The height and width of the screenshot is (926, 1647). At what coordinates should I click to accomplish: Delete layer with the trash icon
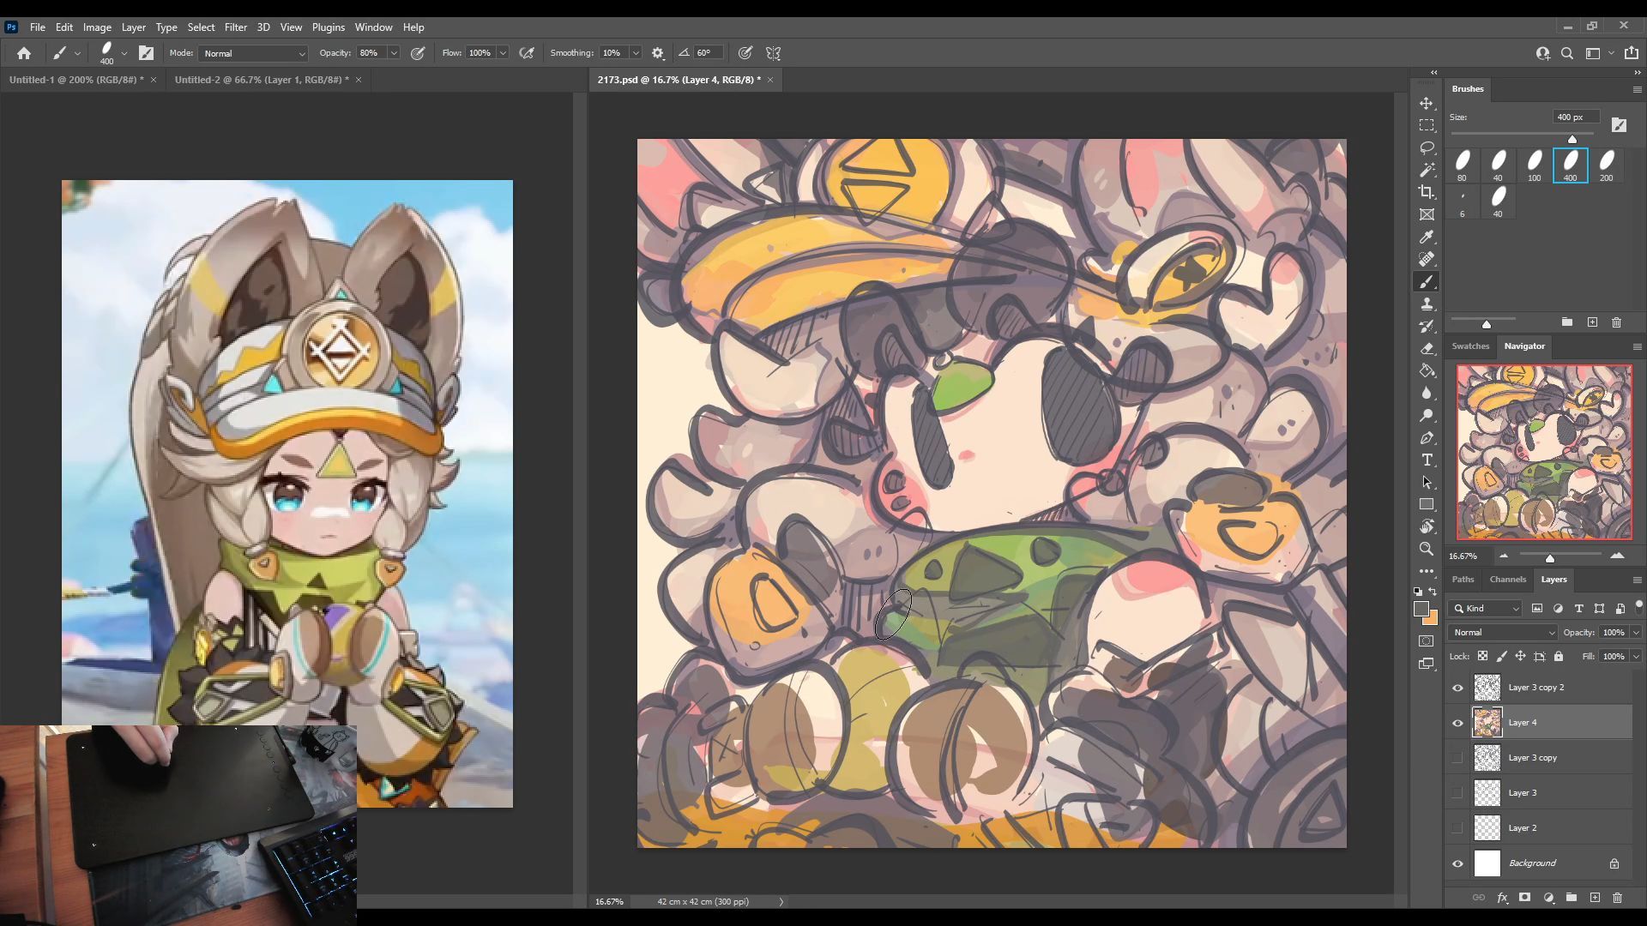(x=1617, y=898)
